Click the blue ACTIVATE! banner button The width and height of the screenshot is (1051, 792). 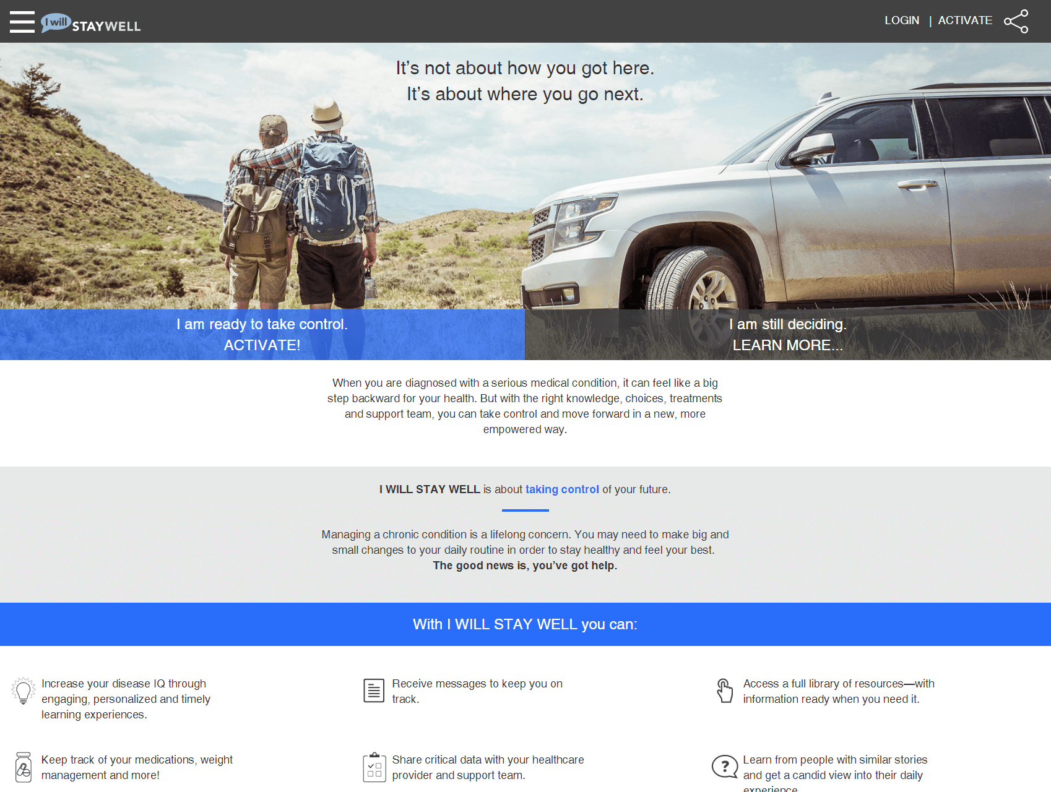[x=262, y=335]
